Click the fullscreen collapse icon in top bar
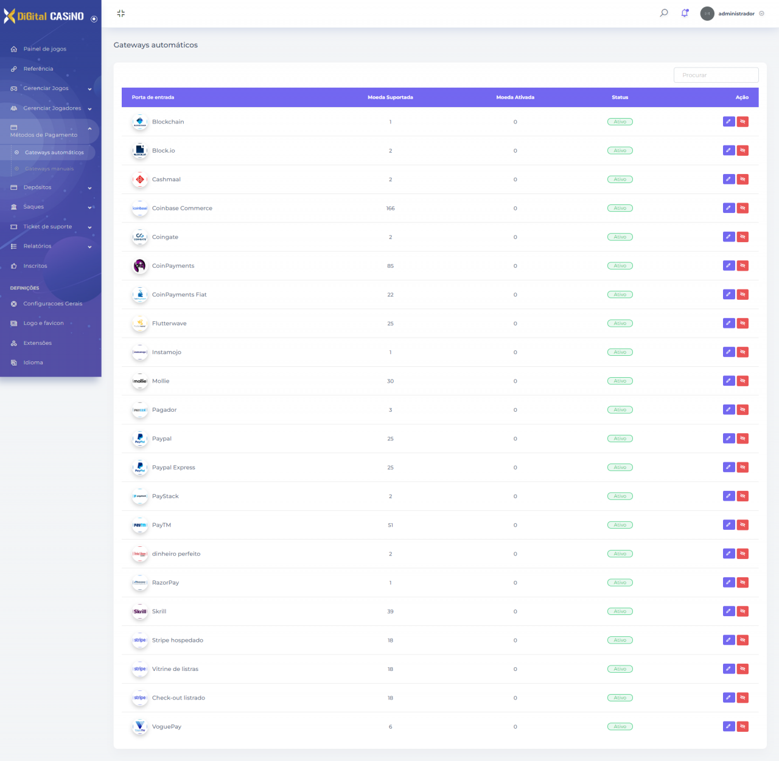 click(121, 13)
